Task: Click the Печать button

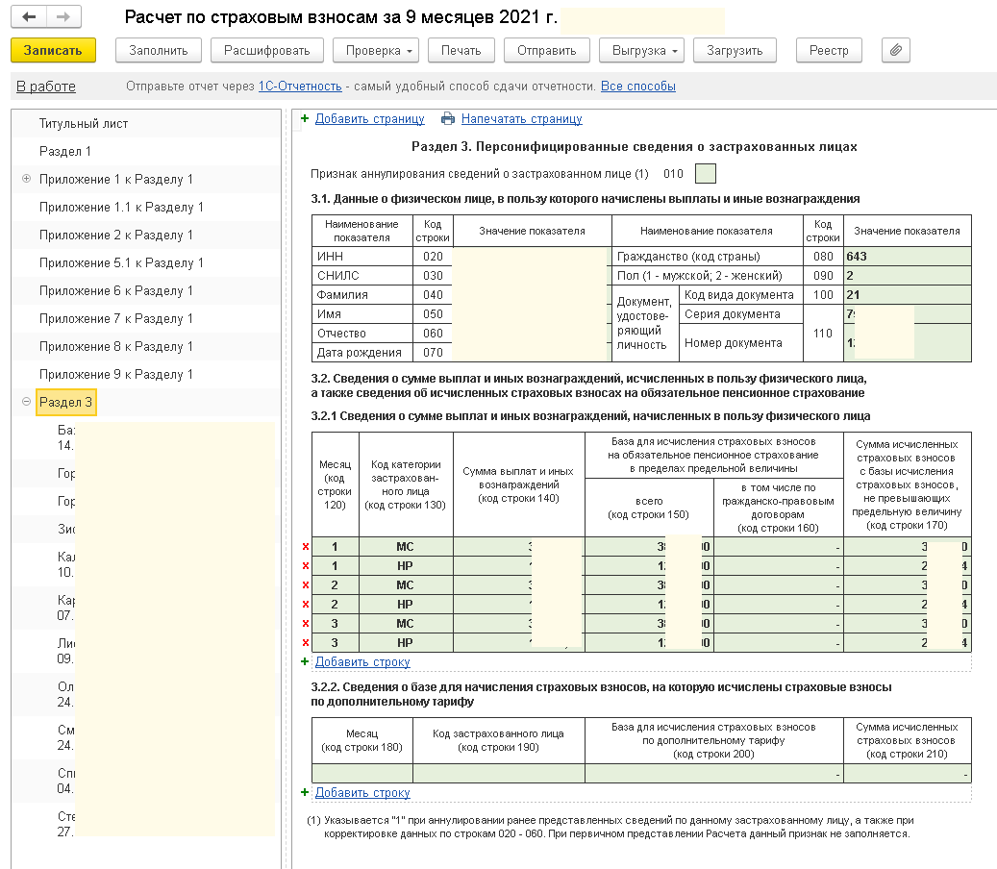Action: coord(461,50)
